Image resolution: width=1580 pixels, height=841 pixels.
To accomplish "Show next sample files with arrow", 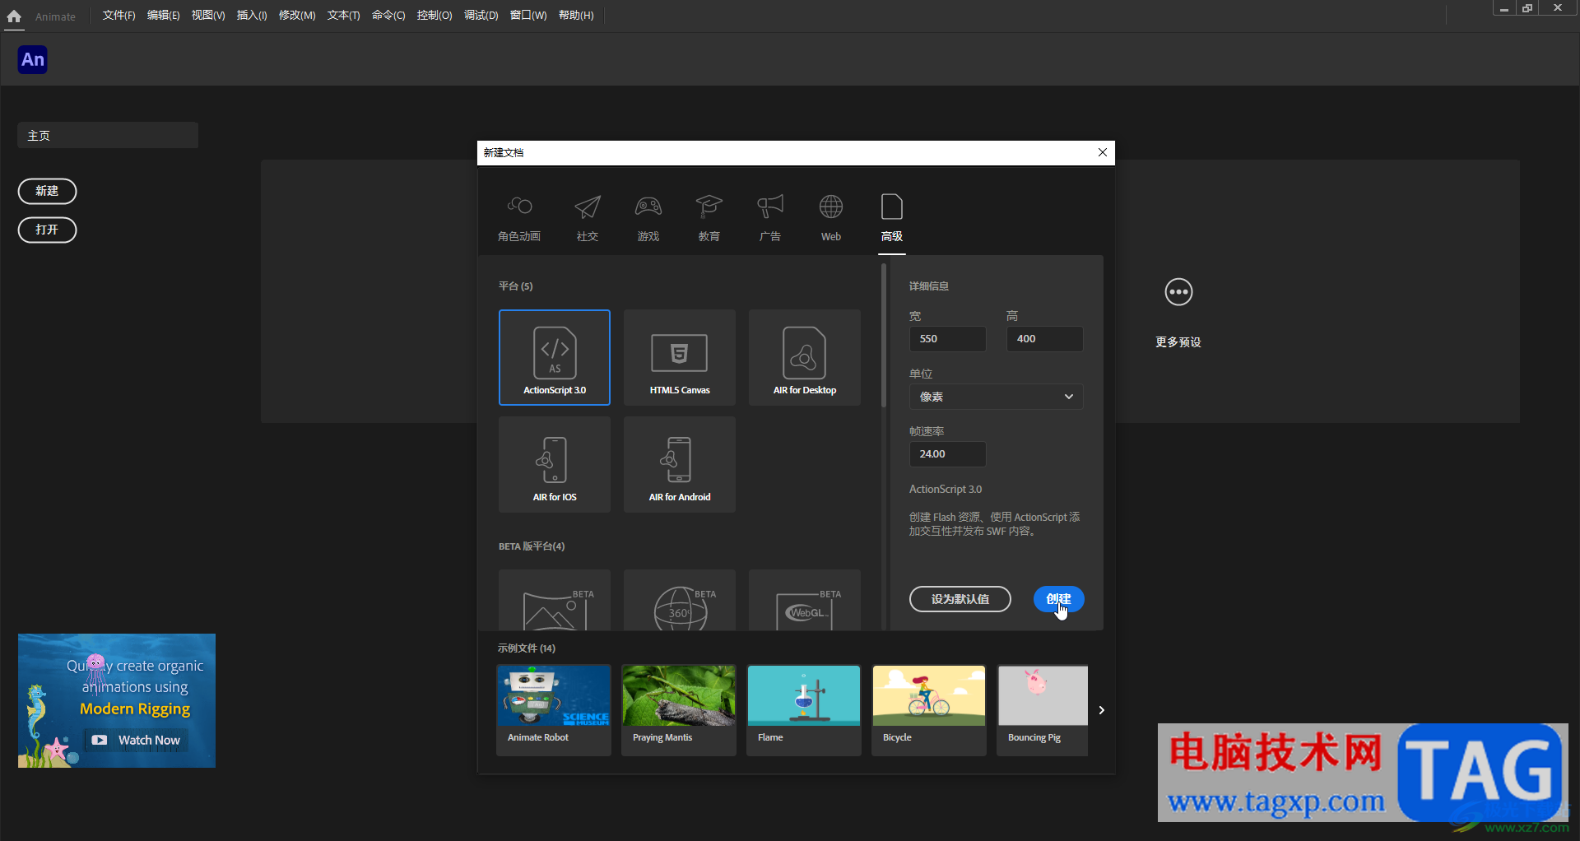I will click(1101, 710).
